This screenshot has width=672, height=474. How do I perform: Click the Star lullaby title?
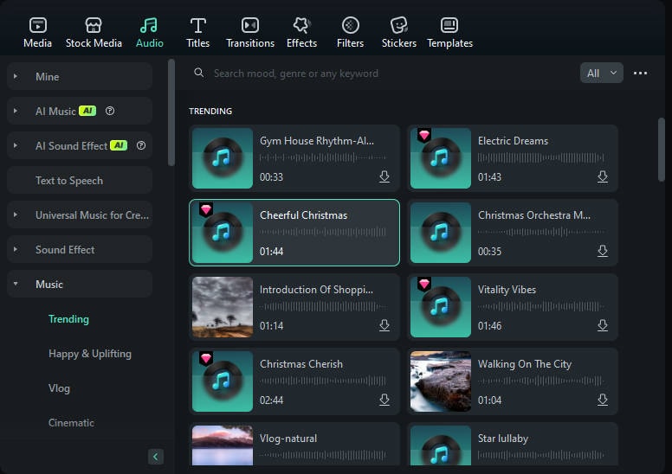click(x=503, y=439)
